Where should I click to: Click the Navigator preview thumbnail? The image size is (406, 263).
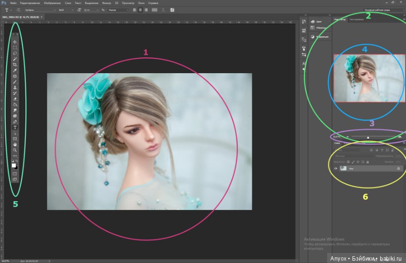(x=369, y=78)
